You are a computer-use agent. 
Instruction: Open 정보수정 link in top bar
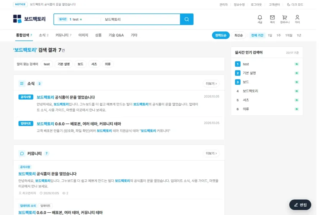pos(239,5)
